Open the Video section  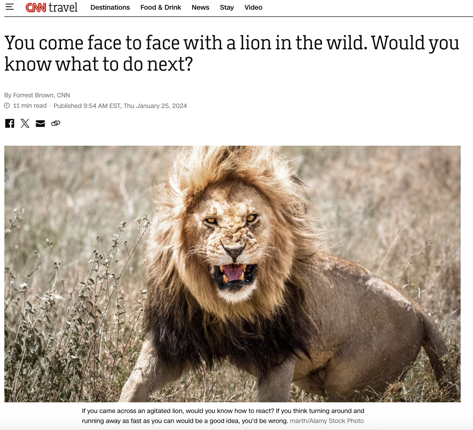[254, 7]
